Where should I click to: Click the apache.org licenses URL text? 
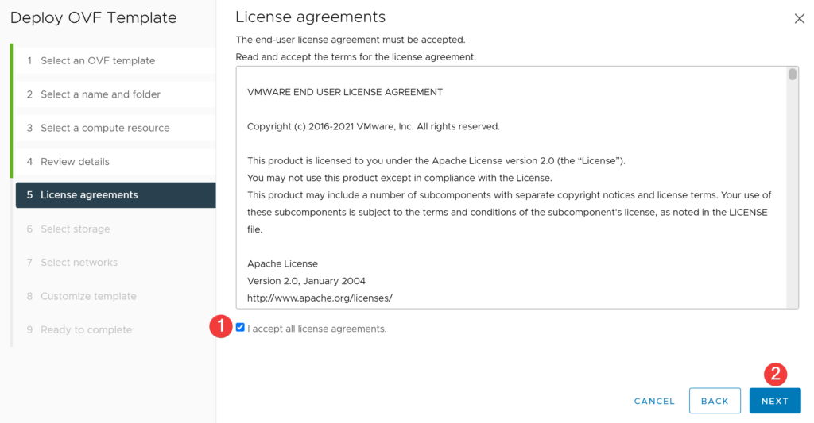320,298
